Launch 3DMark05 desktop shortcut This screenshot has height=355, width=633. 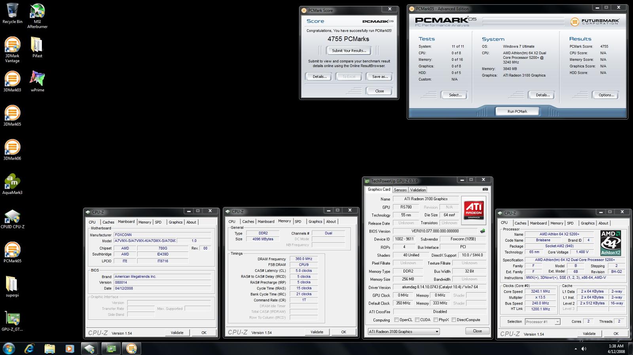(x=12, y=116)
